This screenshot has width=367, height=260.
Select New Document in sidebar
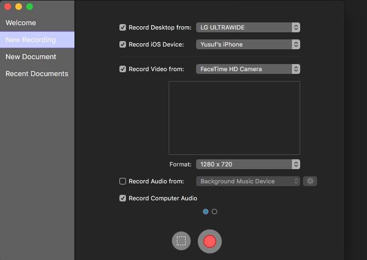(x=31, y=56)
